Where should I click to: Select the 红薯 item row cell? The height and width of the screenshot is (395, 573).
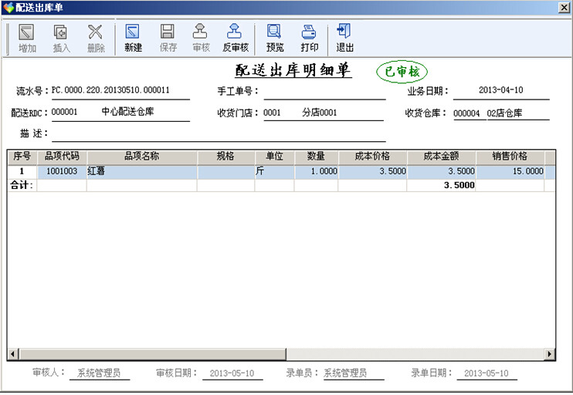tap(141, 171)
